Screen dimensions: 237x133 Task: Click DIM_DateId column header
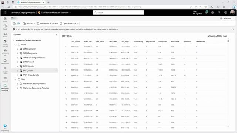point(76,42)
